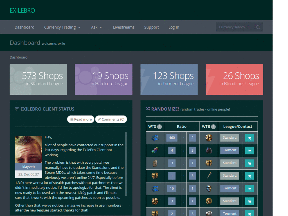
Task: Click the 23. Dec 06:37 post date
Action: (28, 174)
